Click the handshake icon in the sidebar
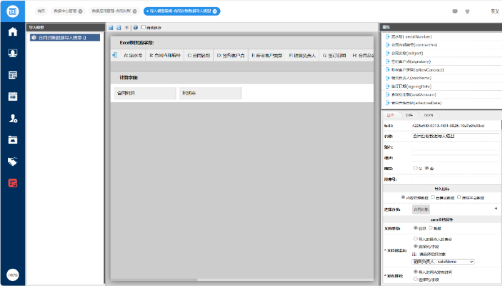 [13, 161]
